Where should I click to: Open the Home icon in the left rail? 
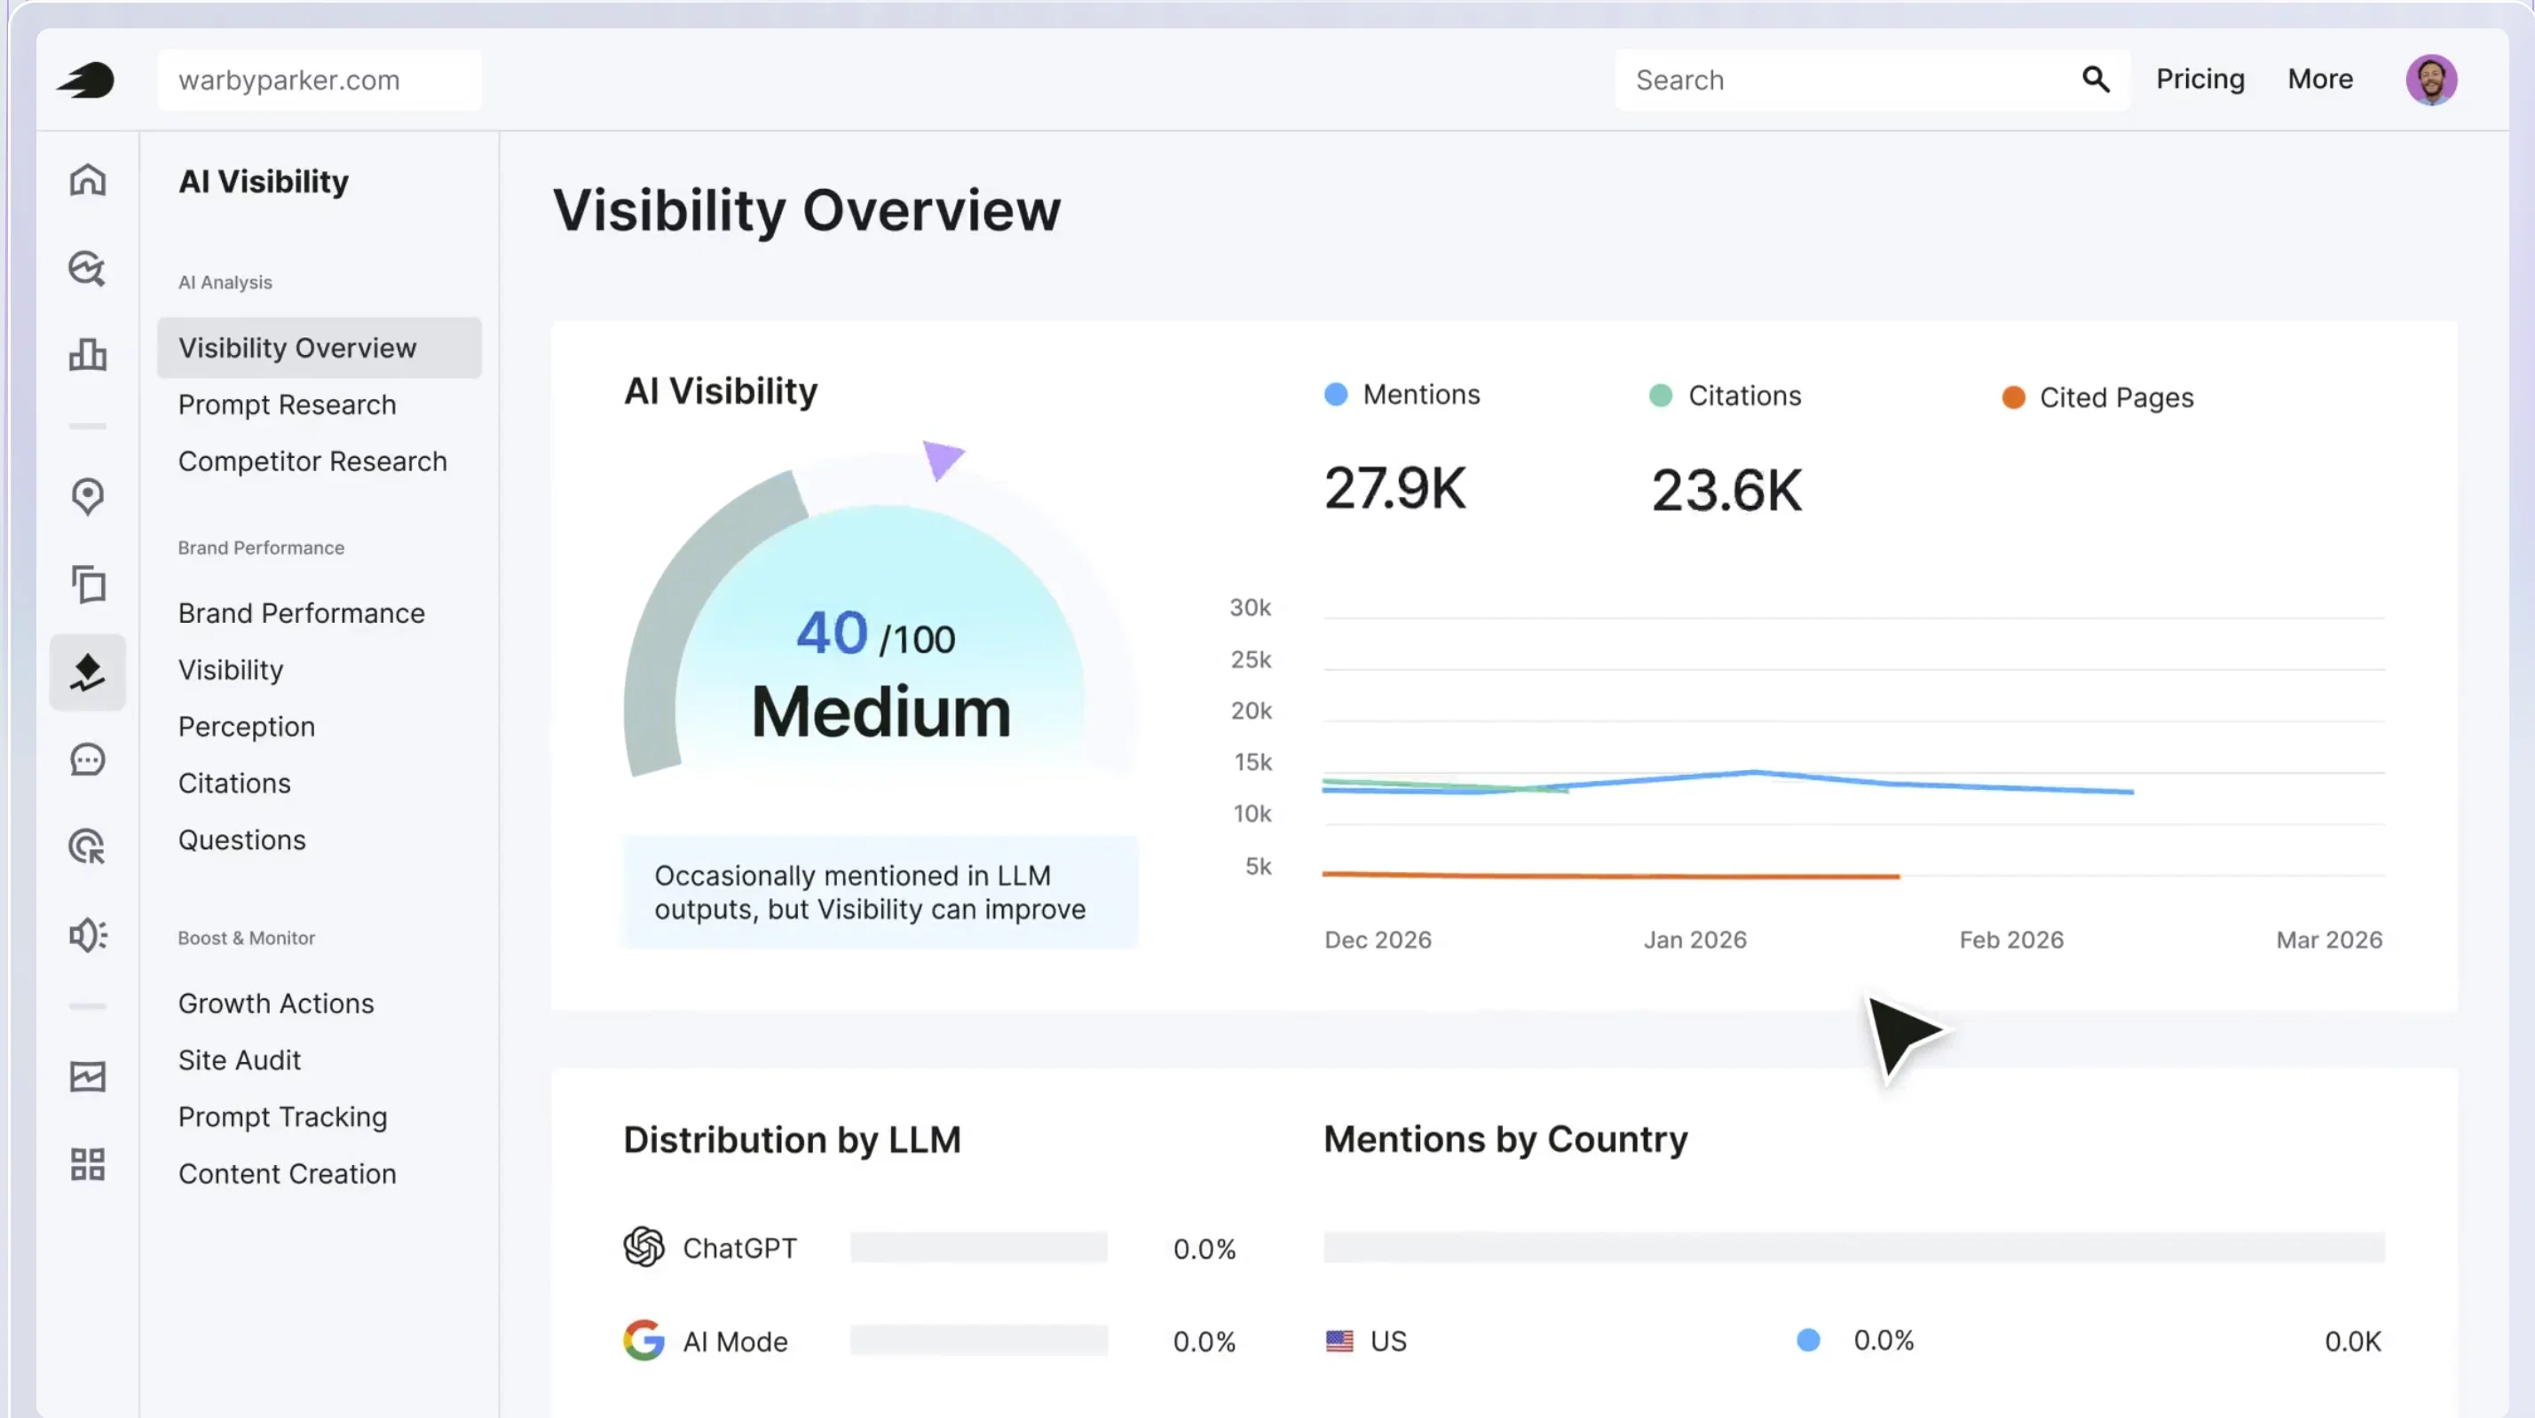coord(88,180)
